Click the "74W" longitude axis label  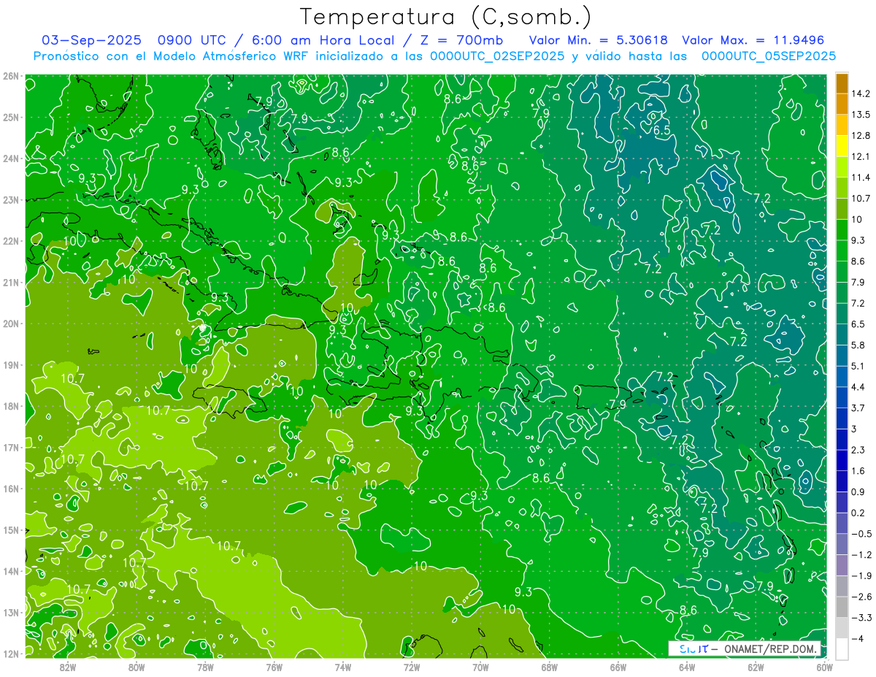[342, 666]
